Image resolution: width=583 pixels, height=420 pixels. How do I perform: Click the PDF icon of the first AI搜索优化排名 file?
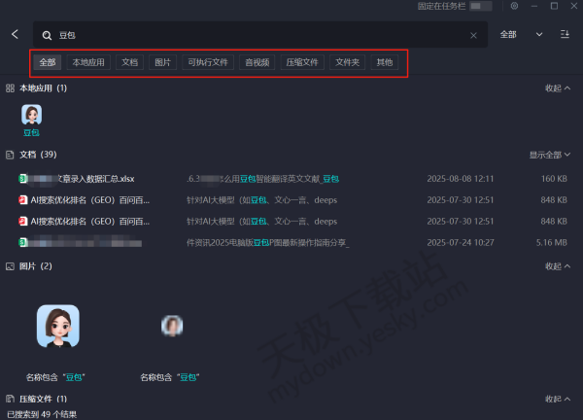click(x=23, y=200)
